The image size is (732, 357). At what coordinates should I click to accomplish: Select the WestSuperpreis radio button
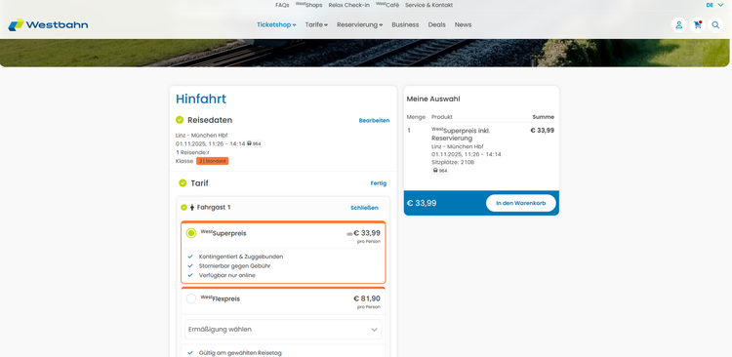coord(191,233)
